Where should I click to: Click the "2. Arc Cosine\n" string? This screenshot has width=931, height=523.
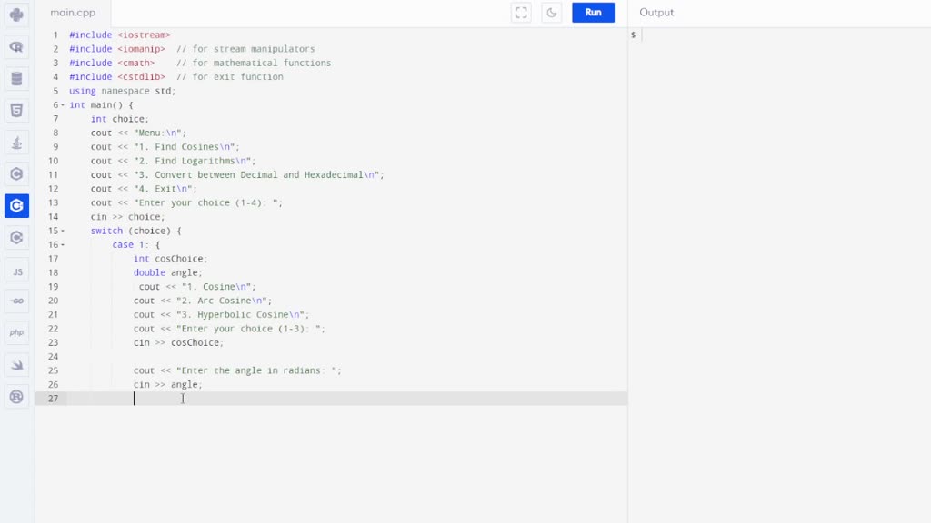pos(224,301)
